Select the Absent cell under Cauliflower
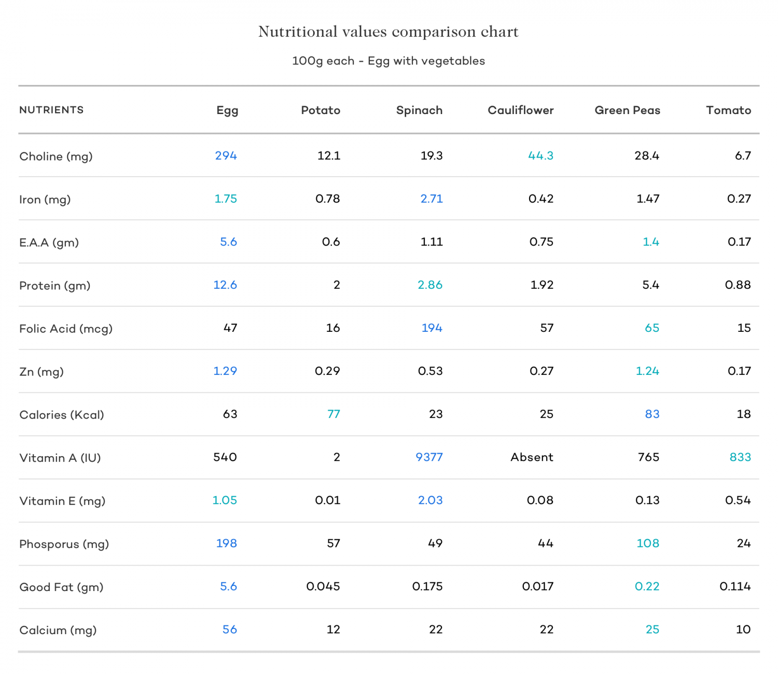Viewport: 778px width, 674px height. [x=532, y=457]
